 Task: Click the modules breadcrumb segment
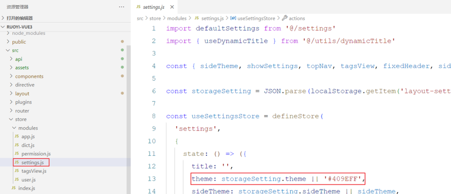[177, 18]
